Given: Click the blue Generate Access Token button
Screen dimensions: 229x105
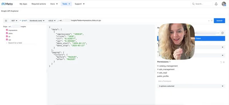Looking at the screenshot, I should click(x=210, y=39).
